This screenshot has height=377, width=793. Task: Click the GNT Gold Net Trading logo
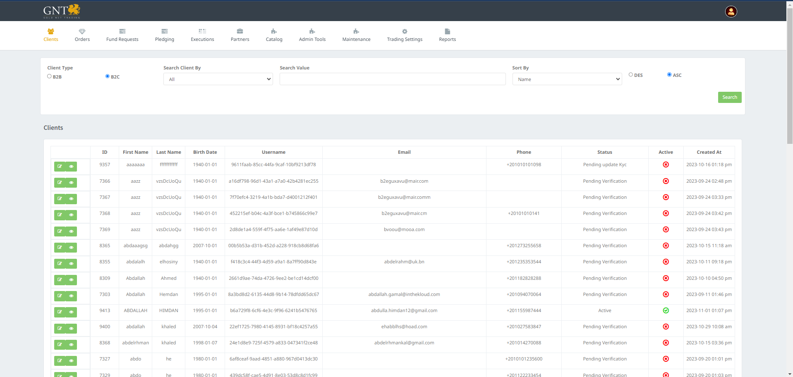point(62,11)
